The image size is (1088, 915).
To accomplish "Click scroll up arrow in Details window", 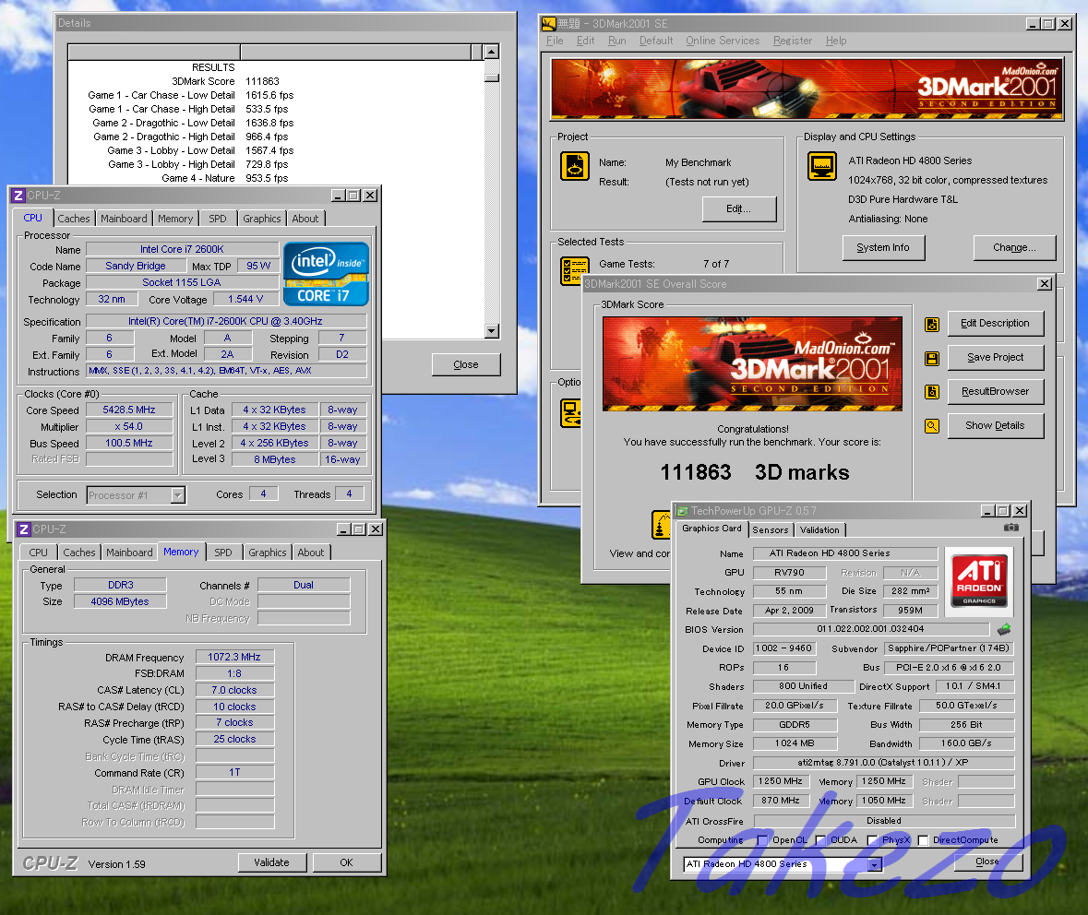I will coord(492,52).
